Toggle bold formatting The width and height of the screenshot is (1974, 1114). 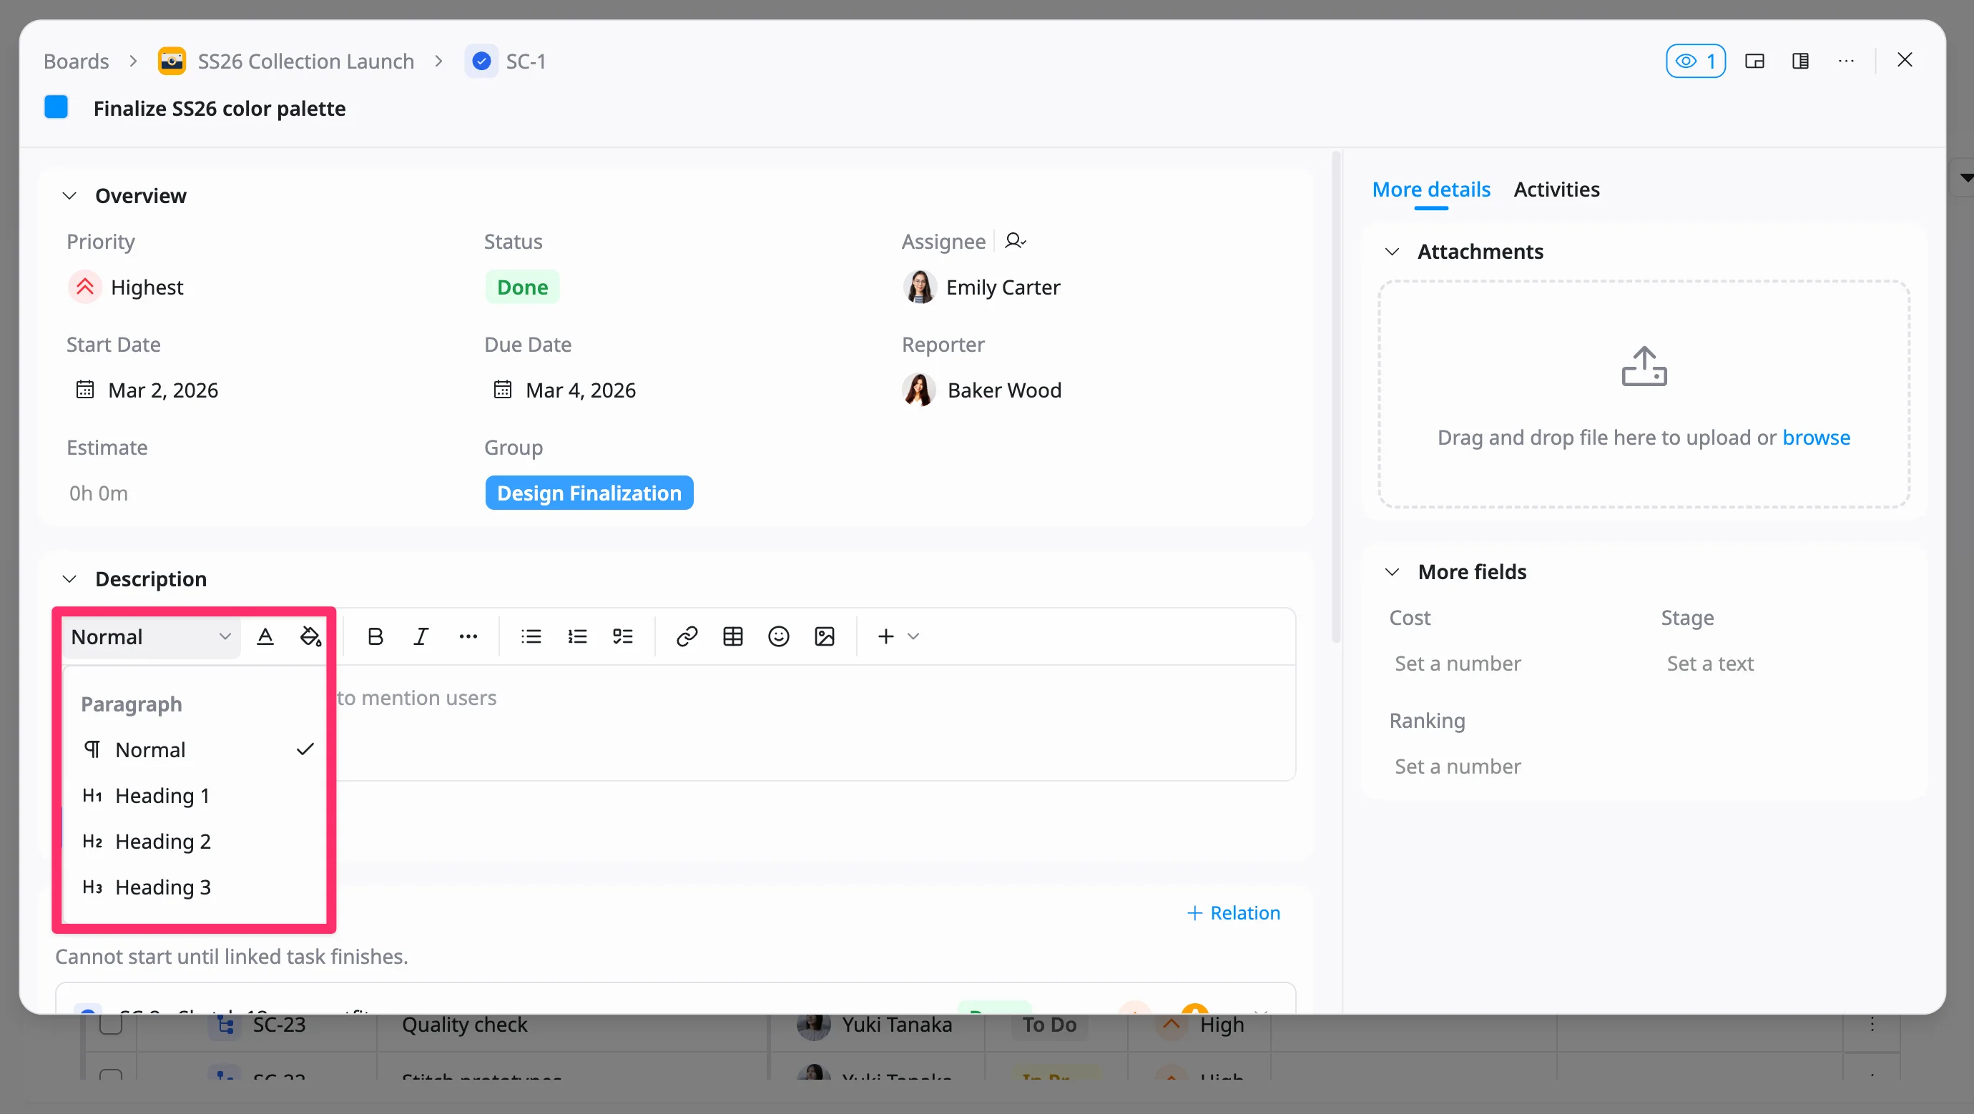click(375, 636)
